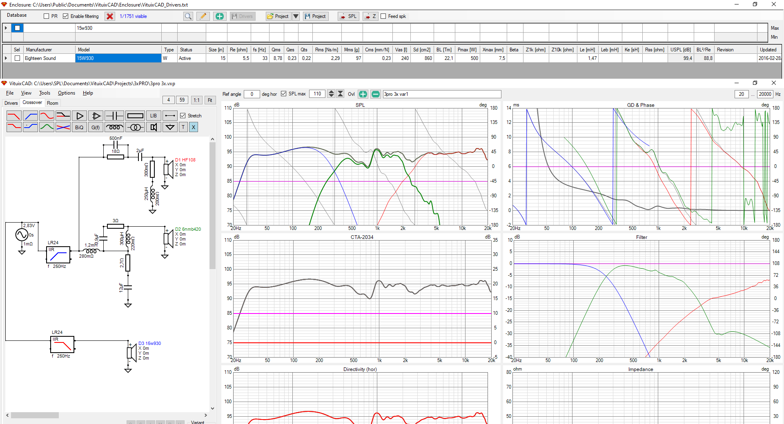Click the overlay name field '3pro 3x var1'

pyautogui.click(x=442, y=94)
